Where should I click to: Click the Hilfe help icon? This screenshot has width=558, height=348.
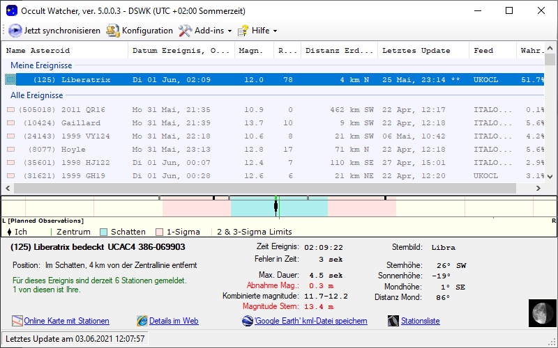(x=243, y=31)
